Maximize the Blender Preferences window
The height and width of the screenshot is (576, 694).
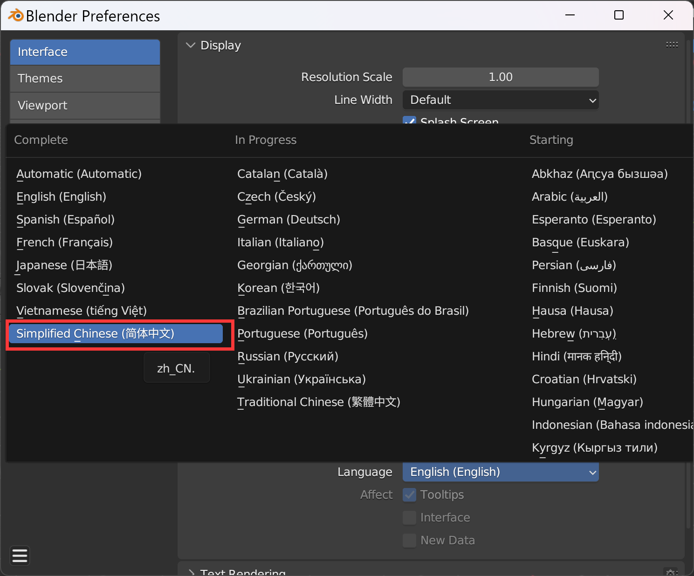tap(618, 15)
